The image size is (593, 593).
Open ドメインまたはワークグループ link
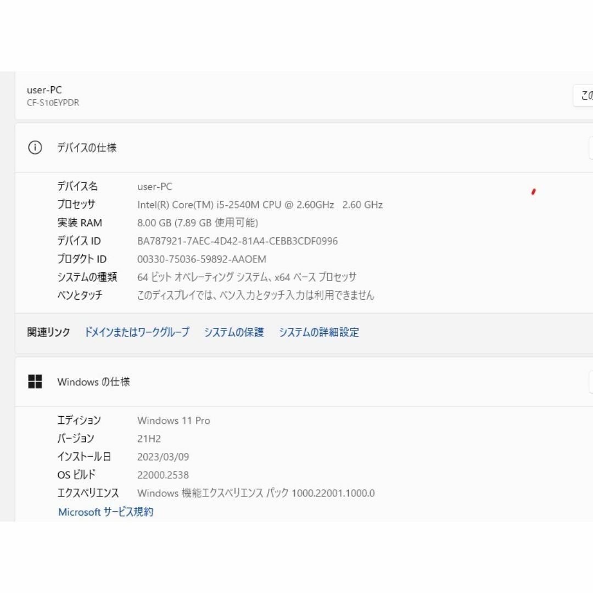coord(137,332)
